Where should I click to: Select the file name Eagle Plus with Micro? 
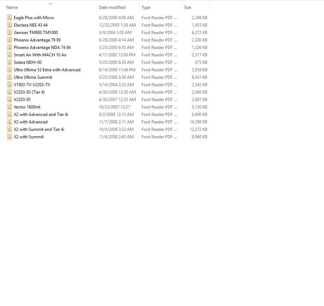(34, 18)
